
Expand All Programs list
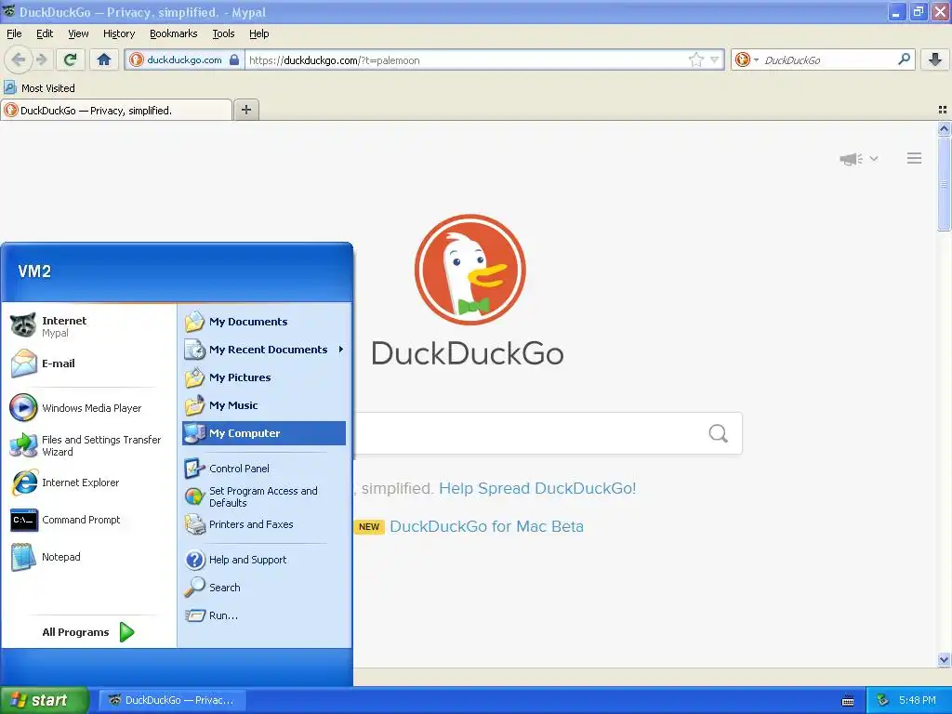88,632
